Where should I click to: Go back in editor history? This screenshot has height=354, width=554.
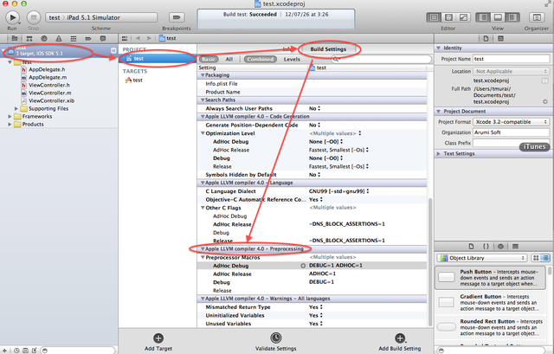click(138, 38)
